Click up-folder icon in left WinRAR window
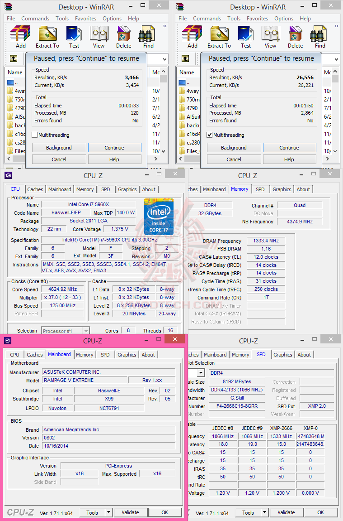343x521 pixels. [x=14, y=59]
